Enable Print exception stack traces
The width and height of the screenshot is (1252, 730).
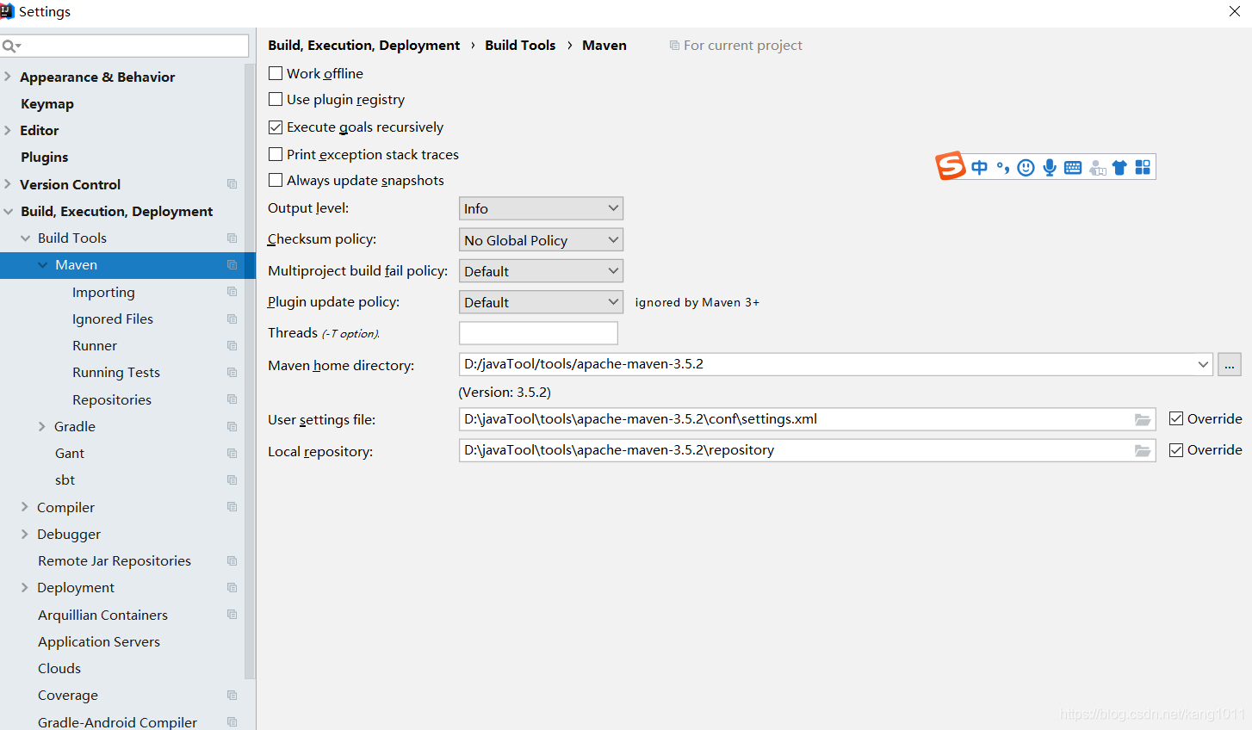click(276, 154)
